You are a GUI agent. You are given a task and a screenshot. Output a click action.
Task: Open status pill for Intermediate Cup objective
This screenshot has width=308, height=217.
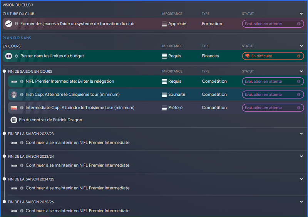tap(273, 108)
